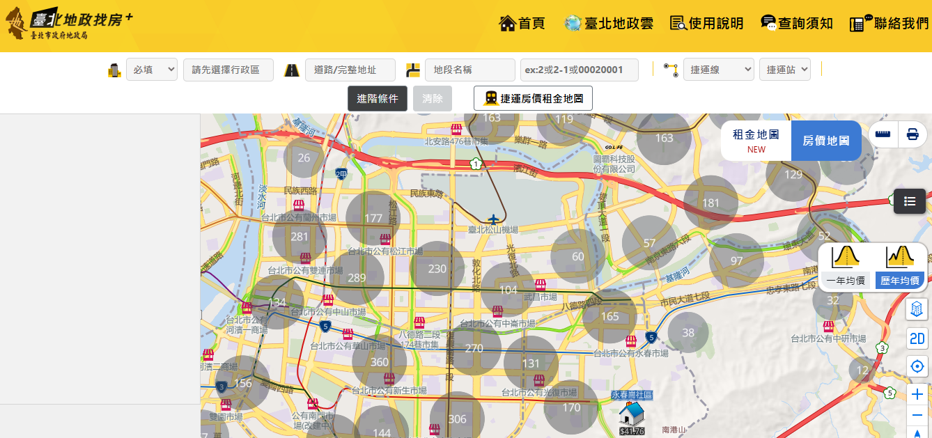
Task: Click the compass north arrow icon
Action: point(917,434)
